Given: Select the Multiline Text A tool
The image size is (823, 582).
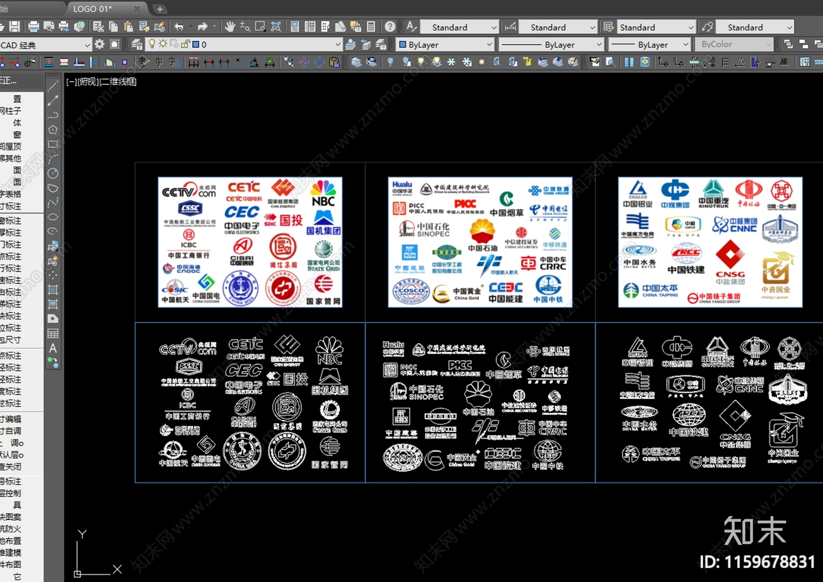Looking at the screenshot, I should tap(52, 348).
